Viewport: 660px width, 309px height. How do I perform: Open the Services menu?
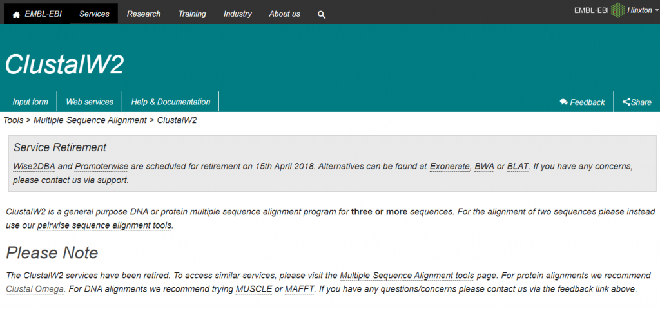[x=94, y=14]
